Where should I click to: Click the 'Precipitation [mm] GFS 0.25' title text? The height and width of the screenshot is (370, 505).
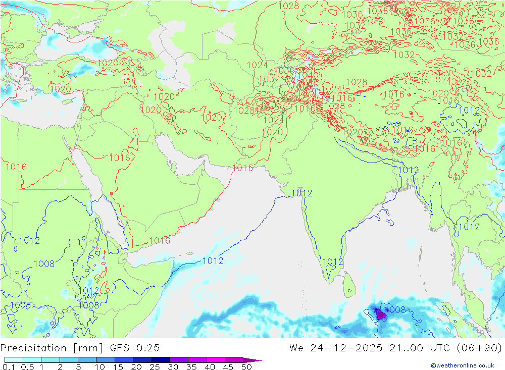pyautogui.click(x=80, y=348)
